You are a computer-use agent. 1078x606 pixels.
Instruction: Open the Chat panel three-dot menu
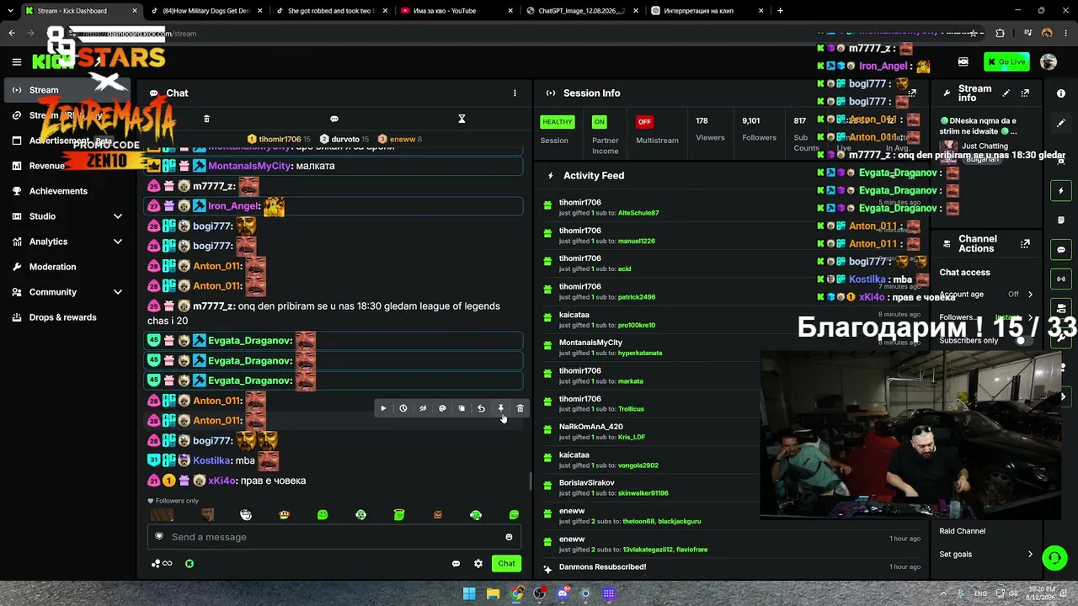click(515, 93)
